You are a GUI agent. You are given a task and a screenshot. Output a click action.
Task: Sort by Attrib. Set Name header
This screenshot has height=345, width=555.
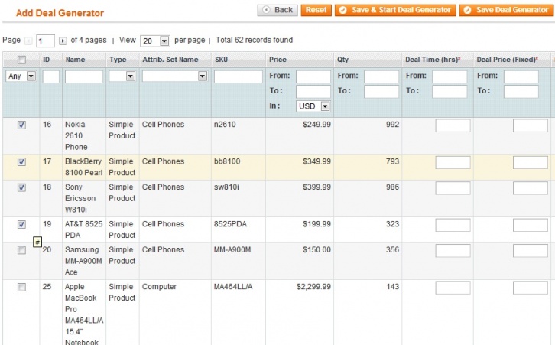[x=170, y=60]
